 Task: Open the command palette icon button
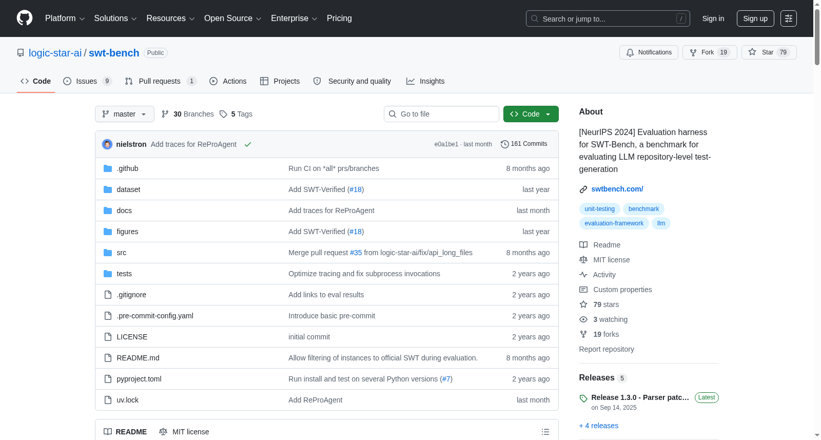click(789, 18)
